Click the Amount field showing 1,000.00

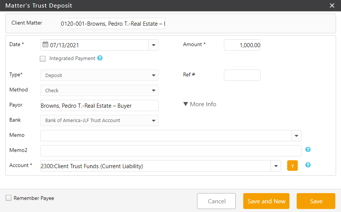pyautogui.click(x=242, y=45)
